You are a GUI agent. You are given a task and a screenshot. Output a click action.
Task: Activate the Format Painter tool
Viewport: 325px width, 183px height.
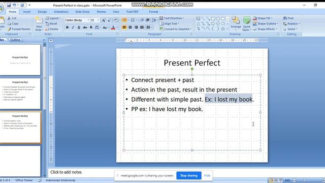(19, 29)
